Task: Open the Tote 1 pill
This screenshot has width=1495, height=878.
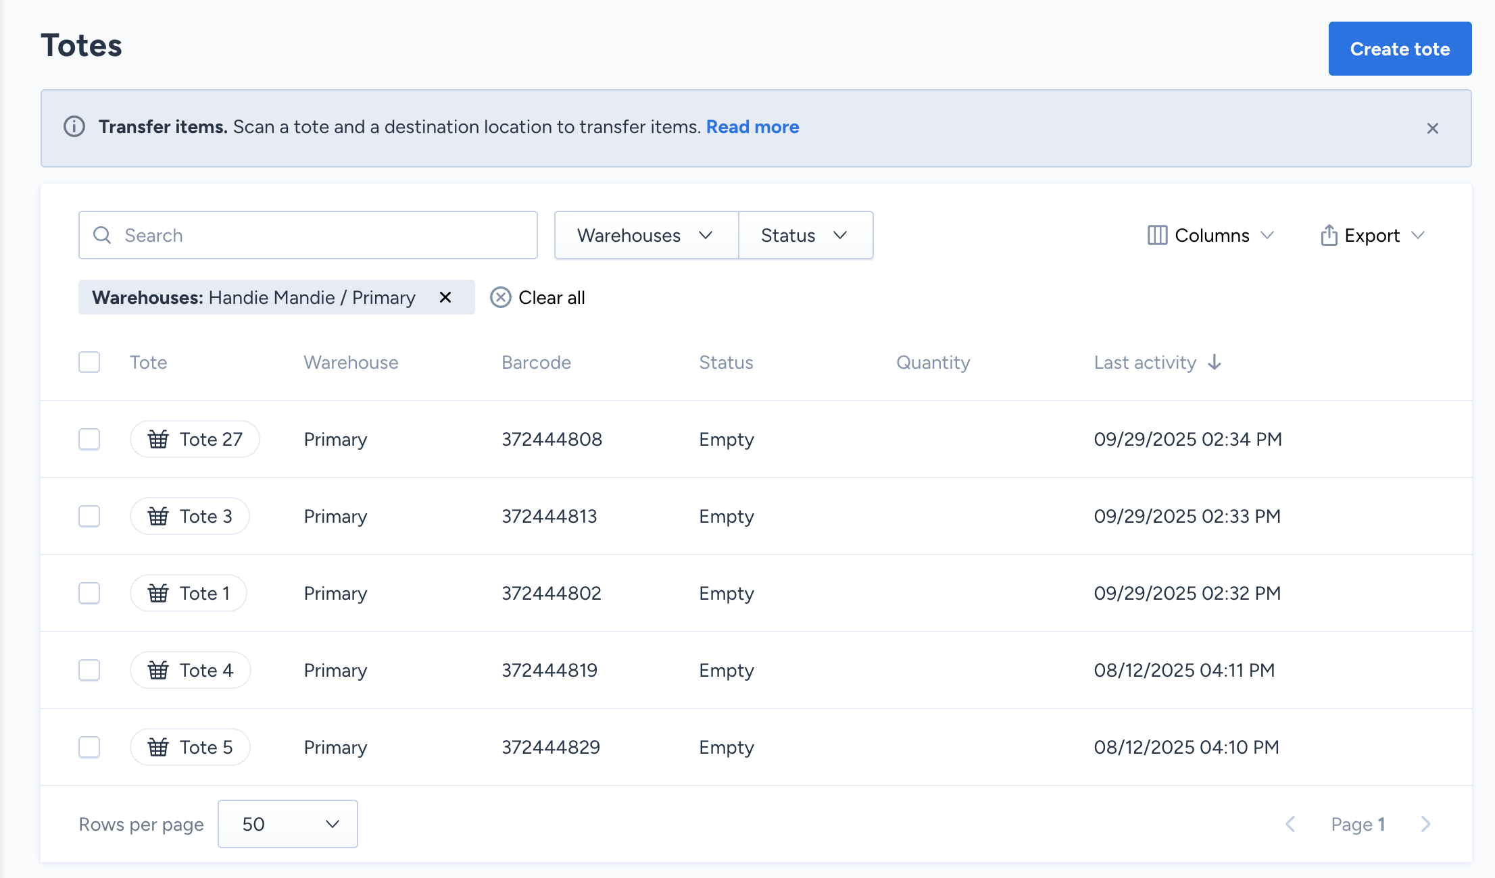Action: point(189,593)
